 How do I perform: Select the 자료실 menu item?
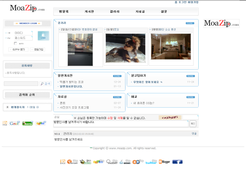pos(140,11)
